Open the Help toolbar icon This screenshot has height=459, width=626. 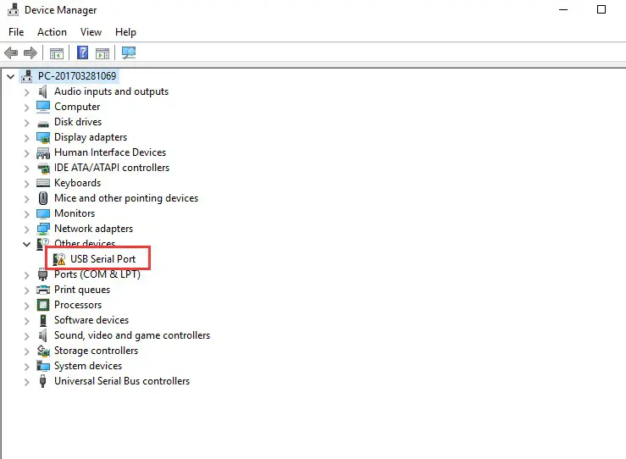(x=83, y=53)
